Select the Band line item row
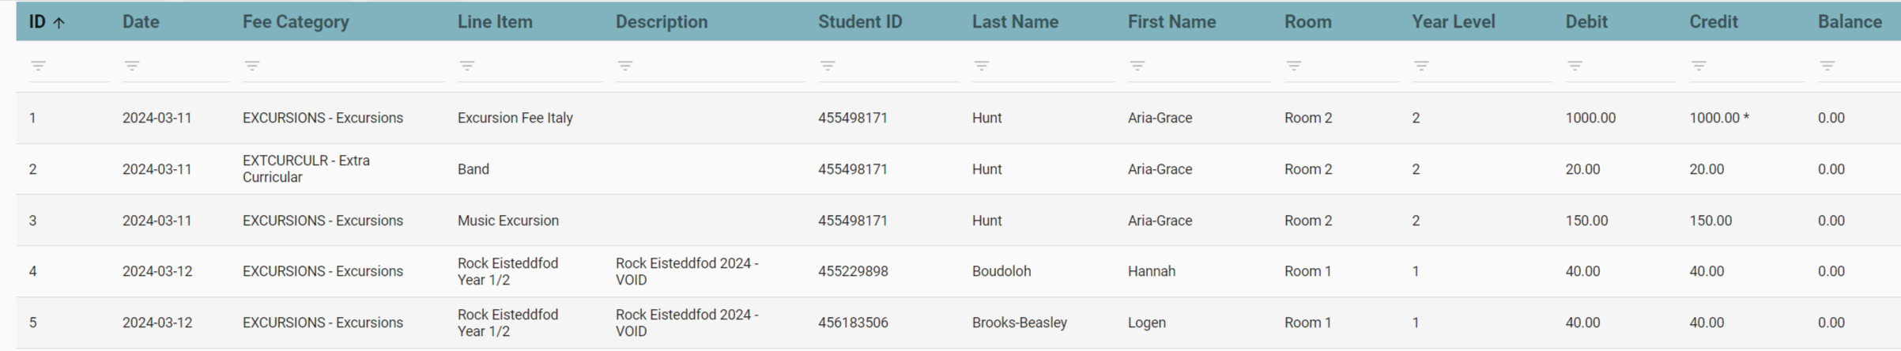 point(473,169)
